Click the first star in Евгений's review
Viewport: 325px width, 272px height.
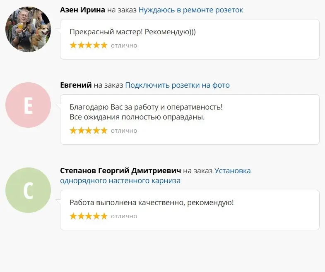click(x=74, y=131)
